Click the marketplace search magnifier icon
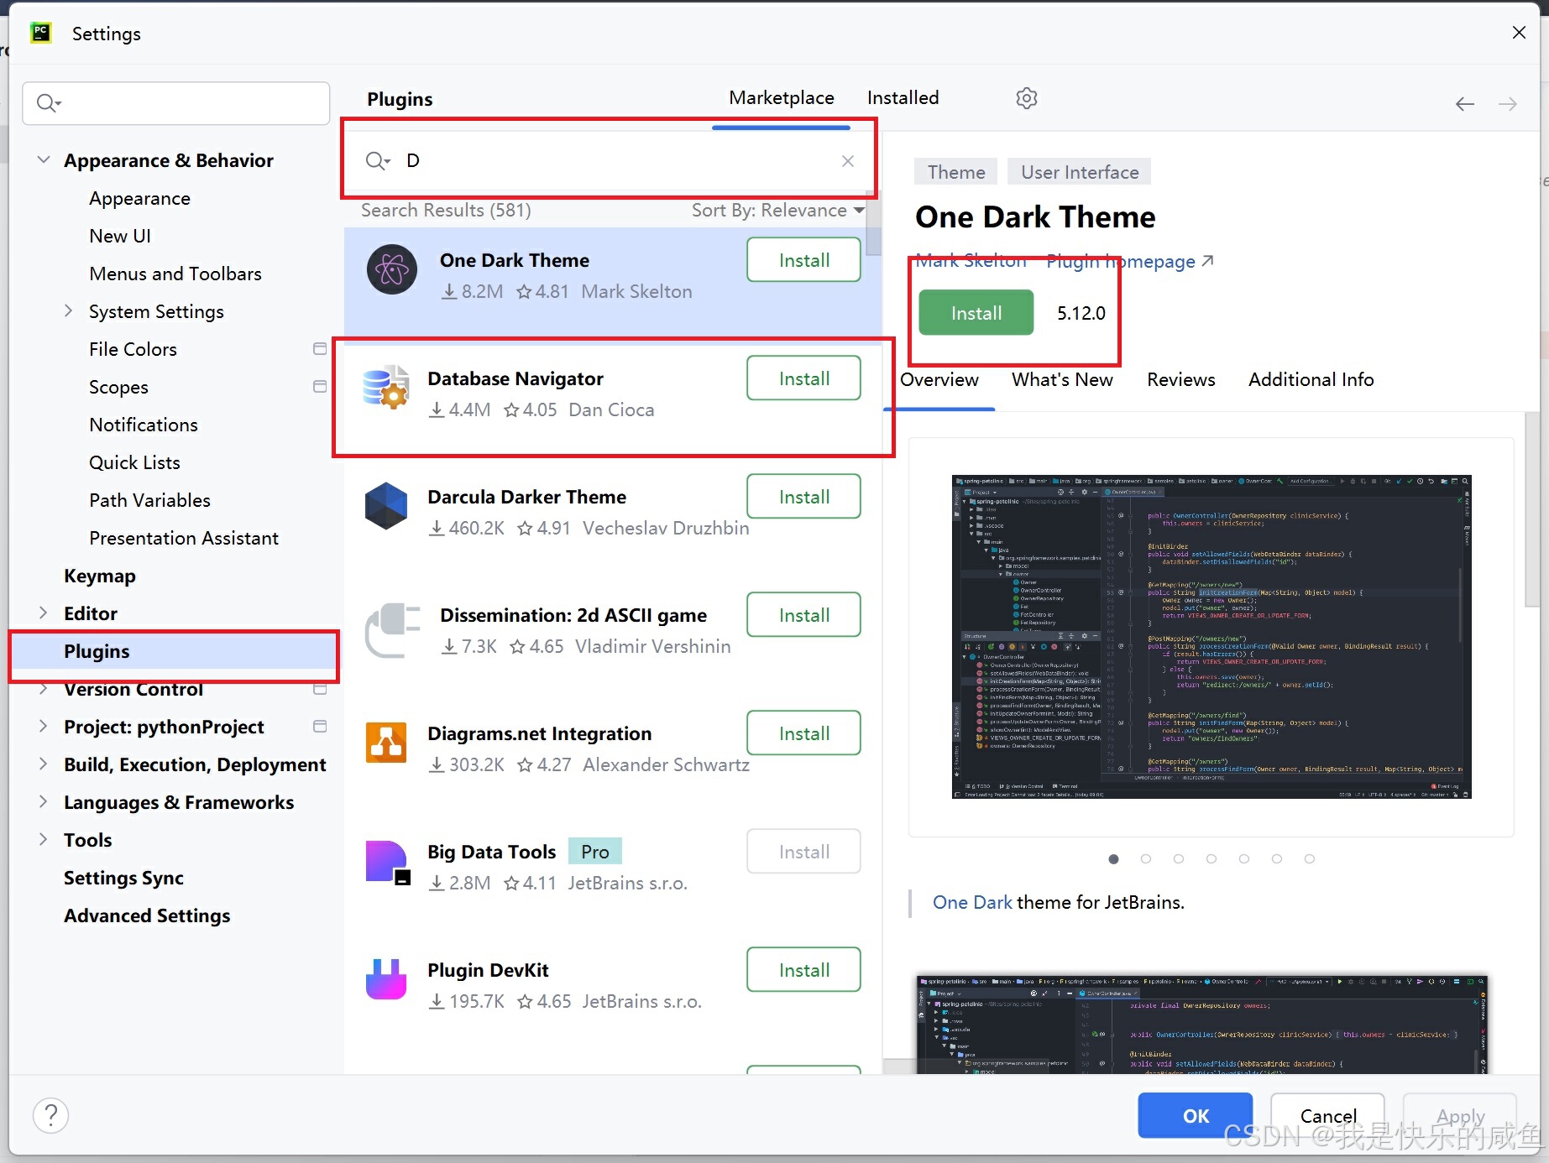The image size is (1549, 1163). (x=378, y=161)
